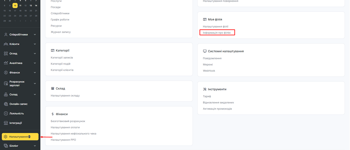Open Налаштування РРО link
350x150 pixels.
click(63, 140)
